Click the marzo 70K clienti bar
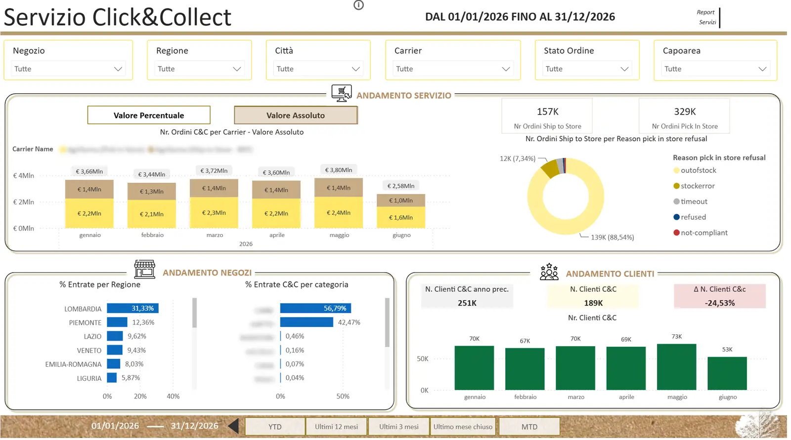This screenshot has width=791, height=440. [575, 368]
